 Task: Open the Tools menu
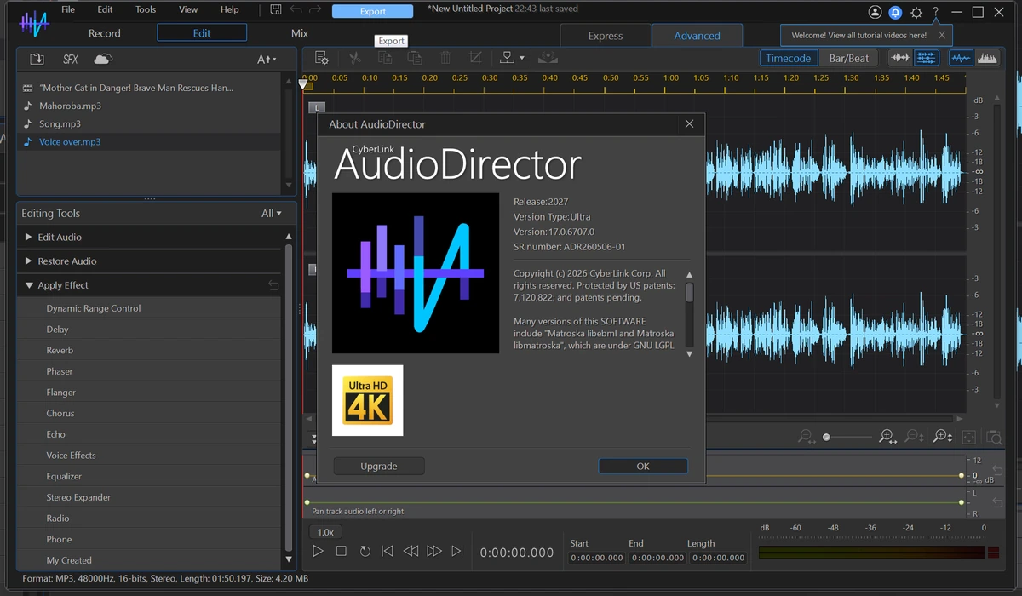click(146, 9)
